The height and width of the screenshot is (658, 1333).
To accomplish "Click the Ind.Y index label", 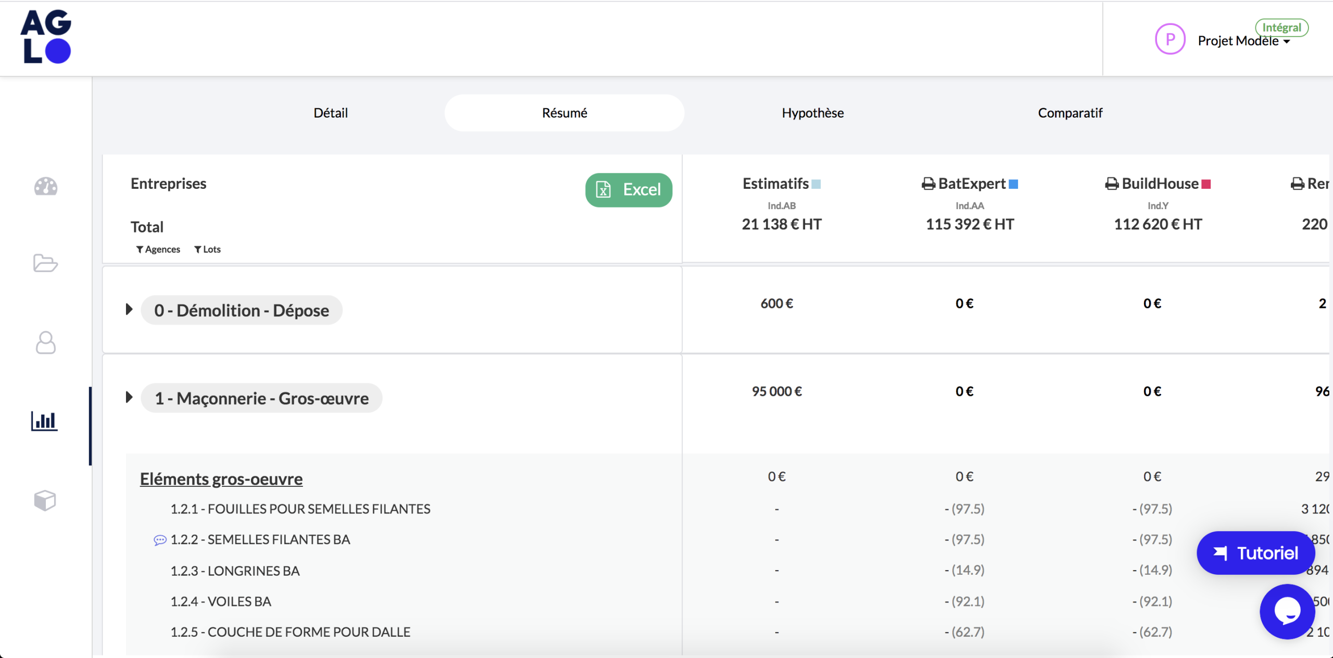I will pos(1158,206).
